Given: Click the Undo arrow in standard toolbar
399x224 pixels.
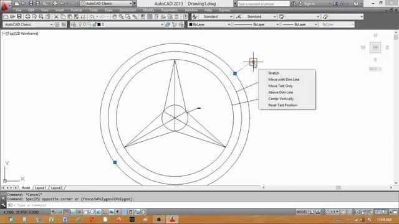Looking at the screenshot, I should [92, 17].
